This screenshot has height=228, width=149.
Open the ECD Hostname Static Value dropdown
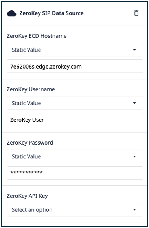coord(75,50)
